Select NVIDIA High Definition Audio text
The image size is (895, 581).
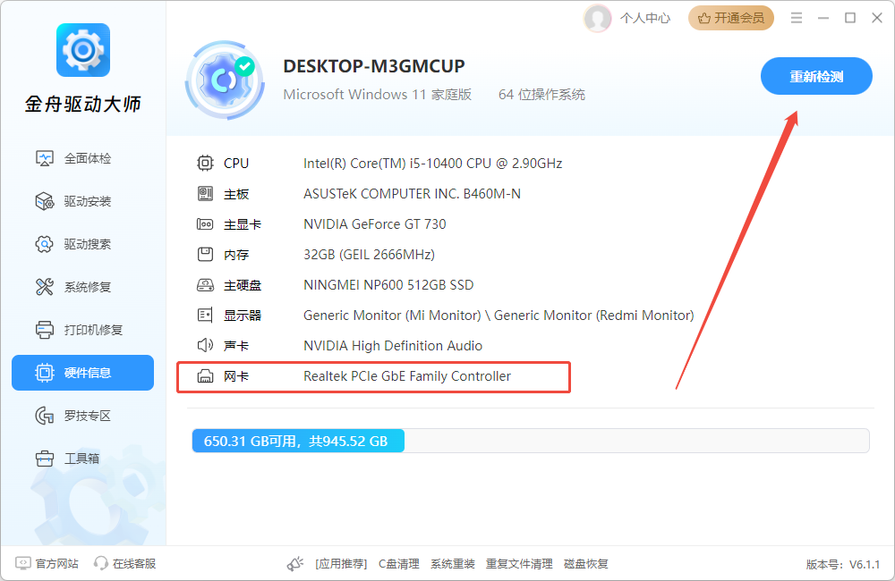pyautogui.click(x=393, y=346)
